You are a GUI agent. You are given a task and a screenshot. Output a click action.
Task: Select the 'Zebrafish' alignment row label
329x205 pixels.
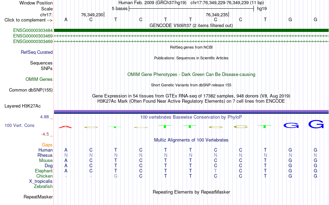[x=43, y=187]
